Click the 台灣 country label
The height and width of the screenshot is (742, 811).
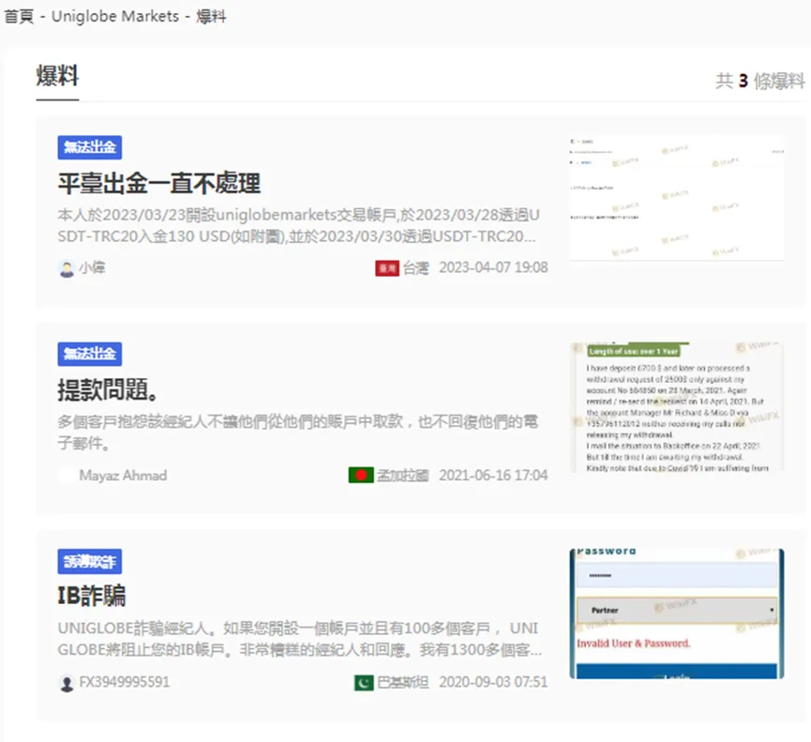click(x=416, y=268)
